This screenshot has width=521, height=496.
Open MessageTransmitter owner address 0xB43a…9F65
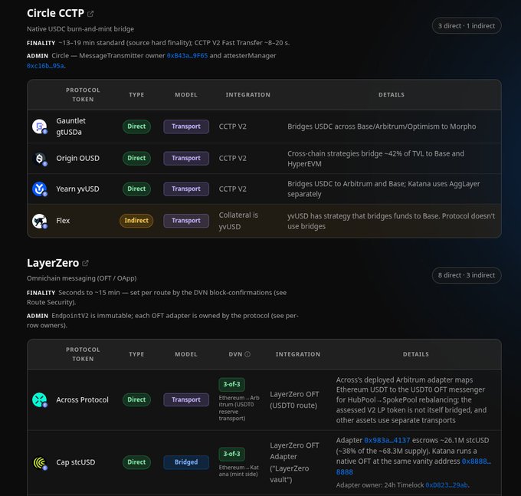(187, 56)
